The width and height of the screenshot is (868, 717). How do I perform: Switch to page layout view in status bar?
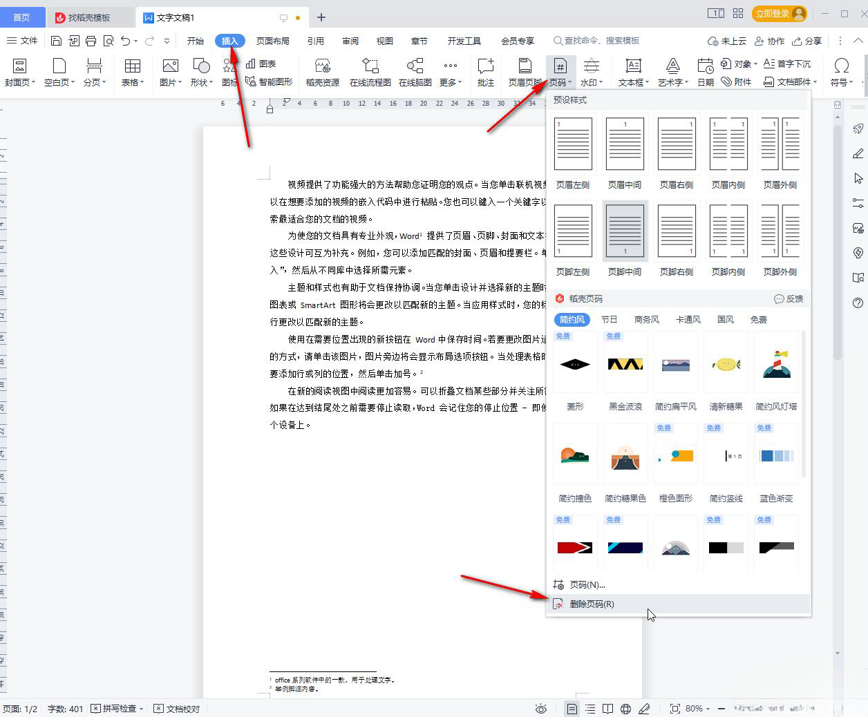[x=572, y=709]
